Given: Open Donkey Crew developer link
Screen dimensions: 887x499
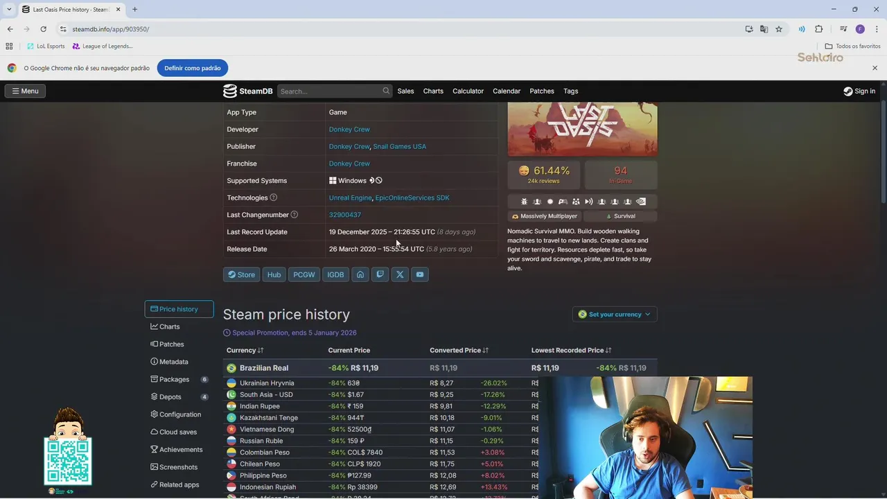Looking at the screenshot, I should tap(349, 129).
